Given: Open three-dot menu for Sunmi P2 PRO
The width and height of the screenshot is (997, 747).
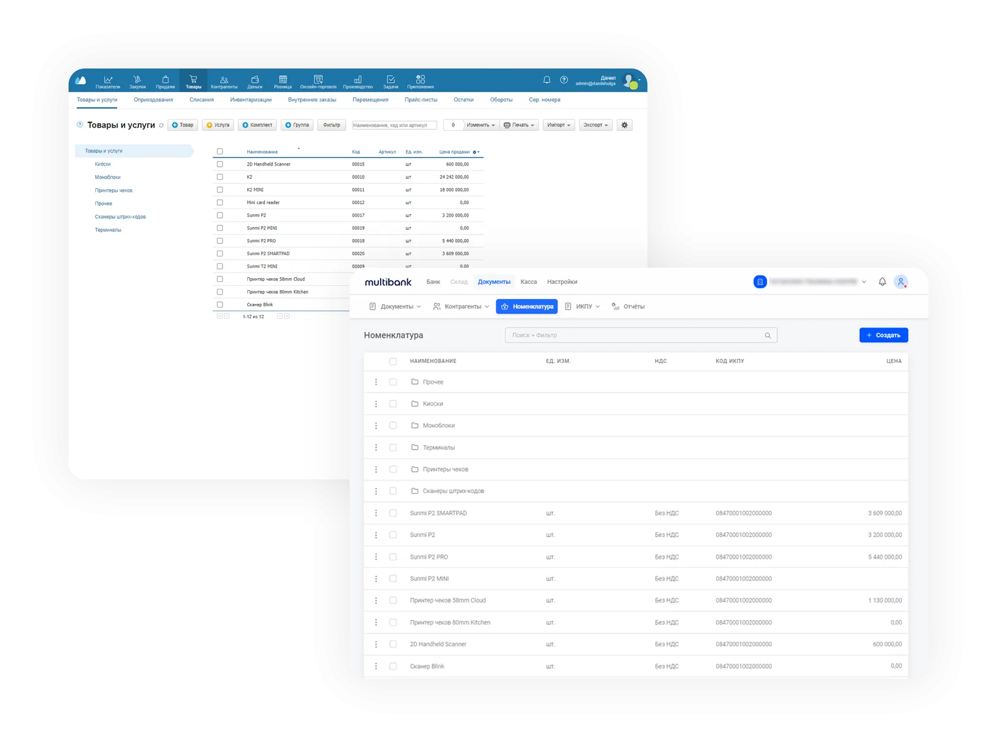Looking at the screenshot, I should pos(376,557).
